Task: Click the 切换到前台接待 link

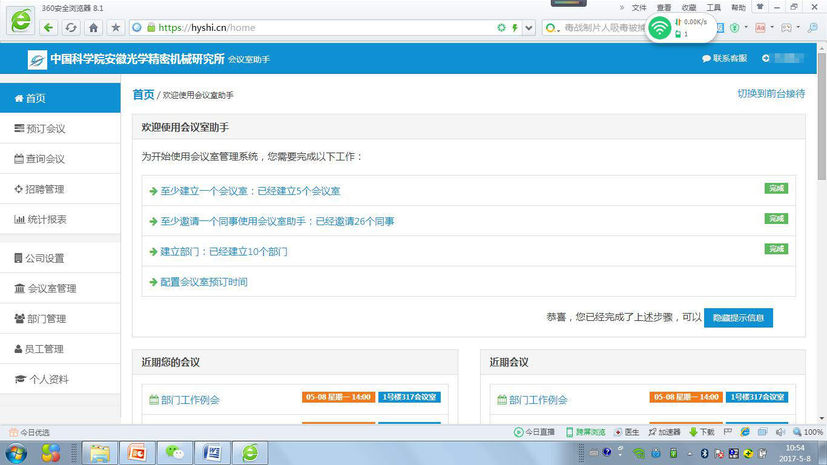Action: coord(771,93)
